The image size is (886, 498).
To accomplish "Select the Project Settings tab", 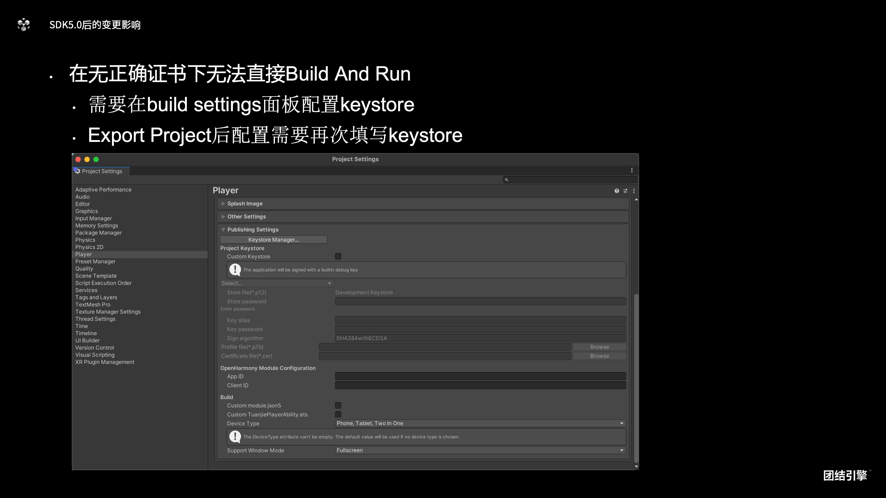I will point(102,171).
